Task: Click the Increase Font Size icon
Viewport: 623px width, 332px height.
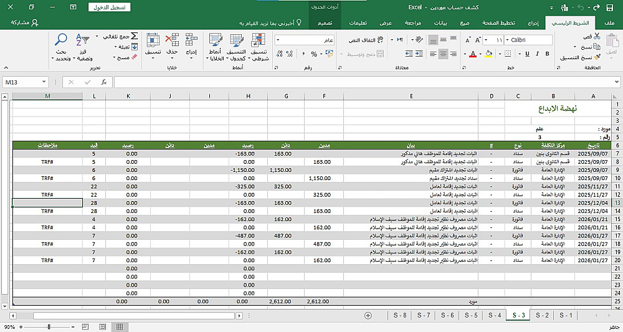Action: (x=478, y=40)
